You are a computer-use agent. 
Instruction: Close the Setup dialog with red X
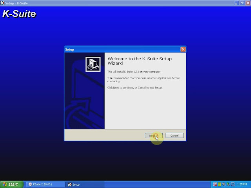click(x=183, y=49)
